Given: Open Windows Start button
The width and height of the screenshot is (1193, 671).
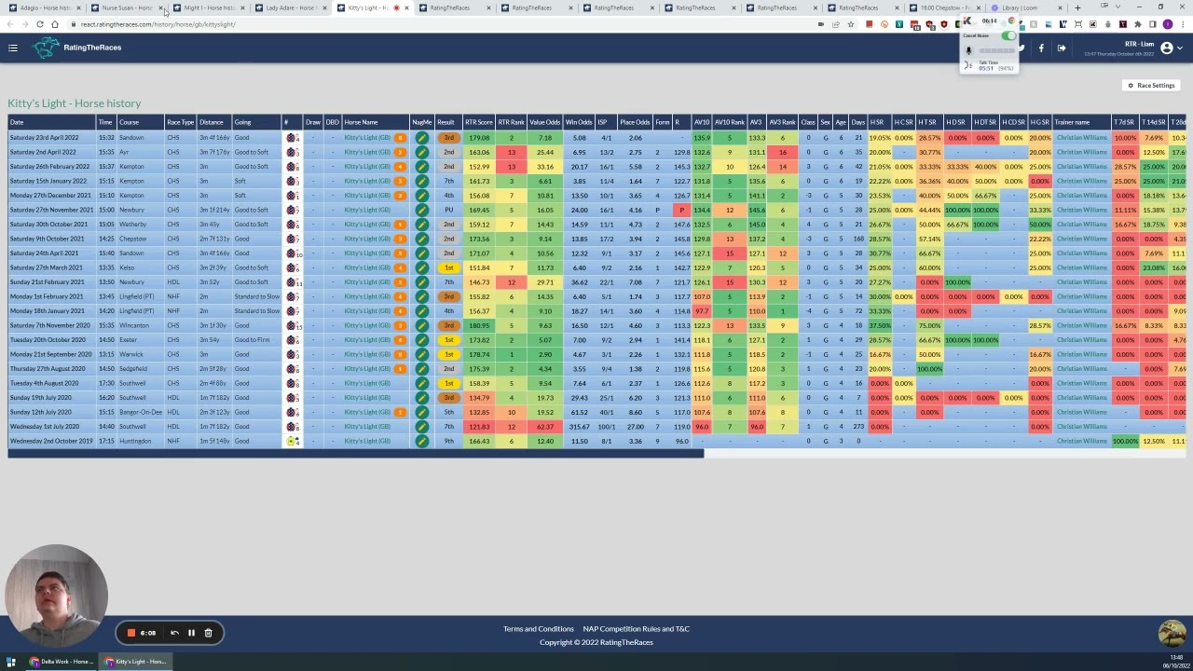Looking at the screenshot, I should click(11, 662).
